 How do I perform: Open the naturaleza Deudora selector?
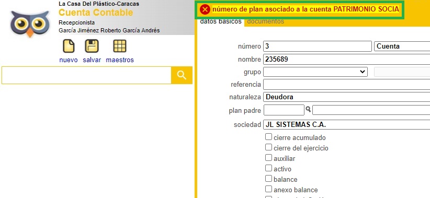pos(347,97)
